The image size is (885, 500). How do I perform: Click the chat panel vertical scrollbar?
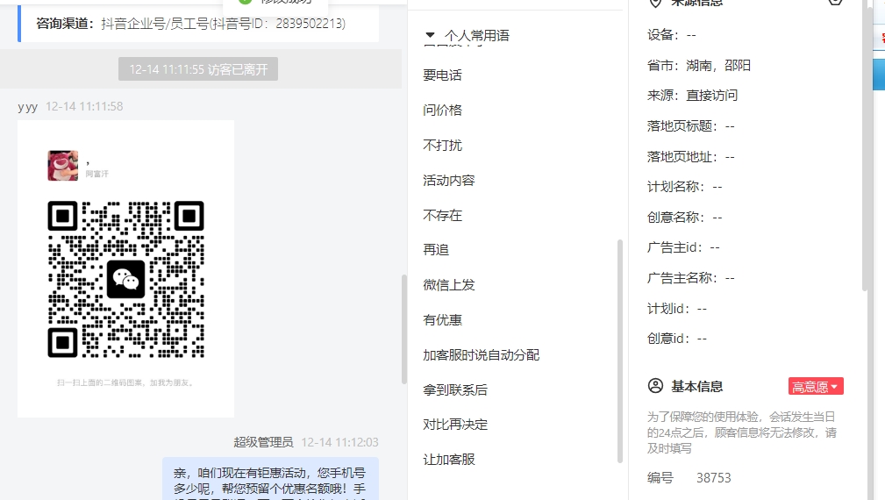[x=404, y=329]
